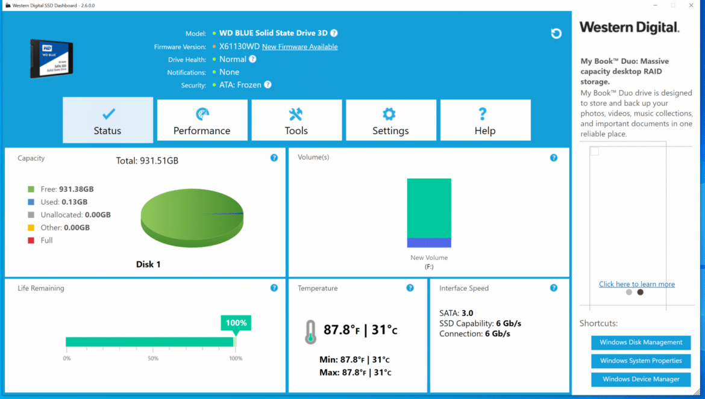Click the New Firmware Available link

300,47
